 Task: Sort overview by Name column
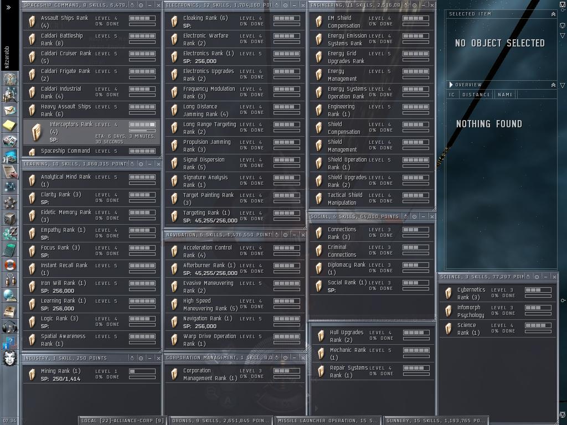504,95
